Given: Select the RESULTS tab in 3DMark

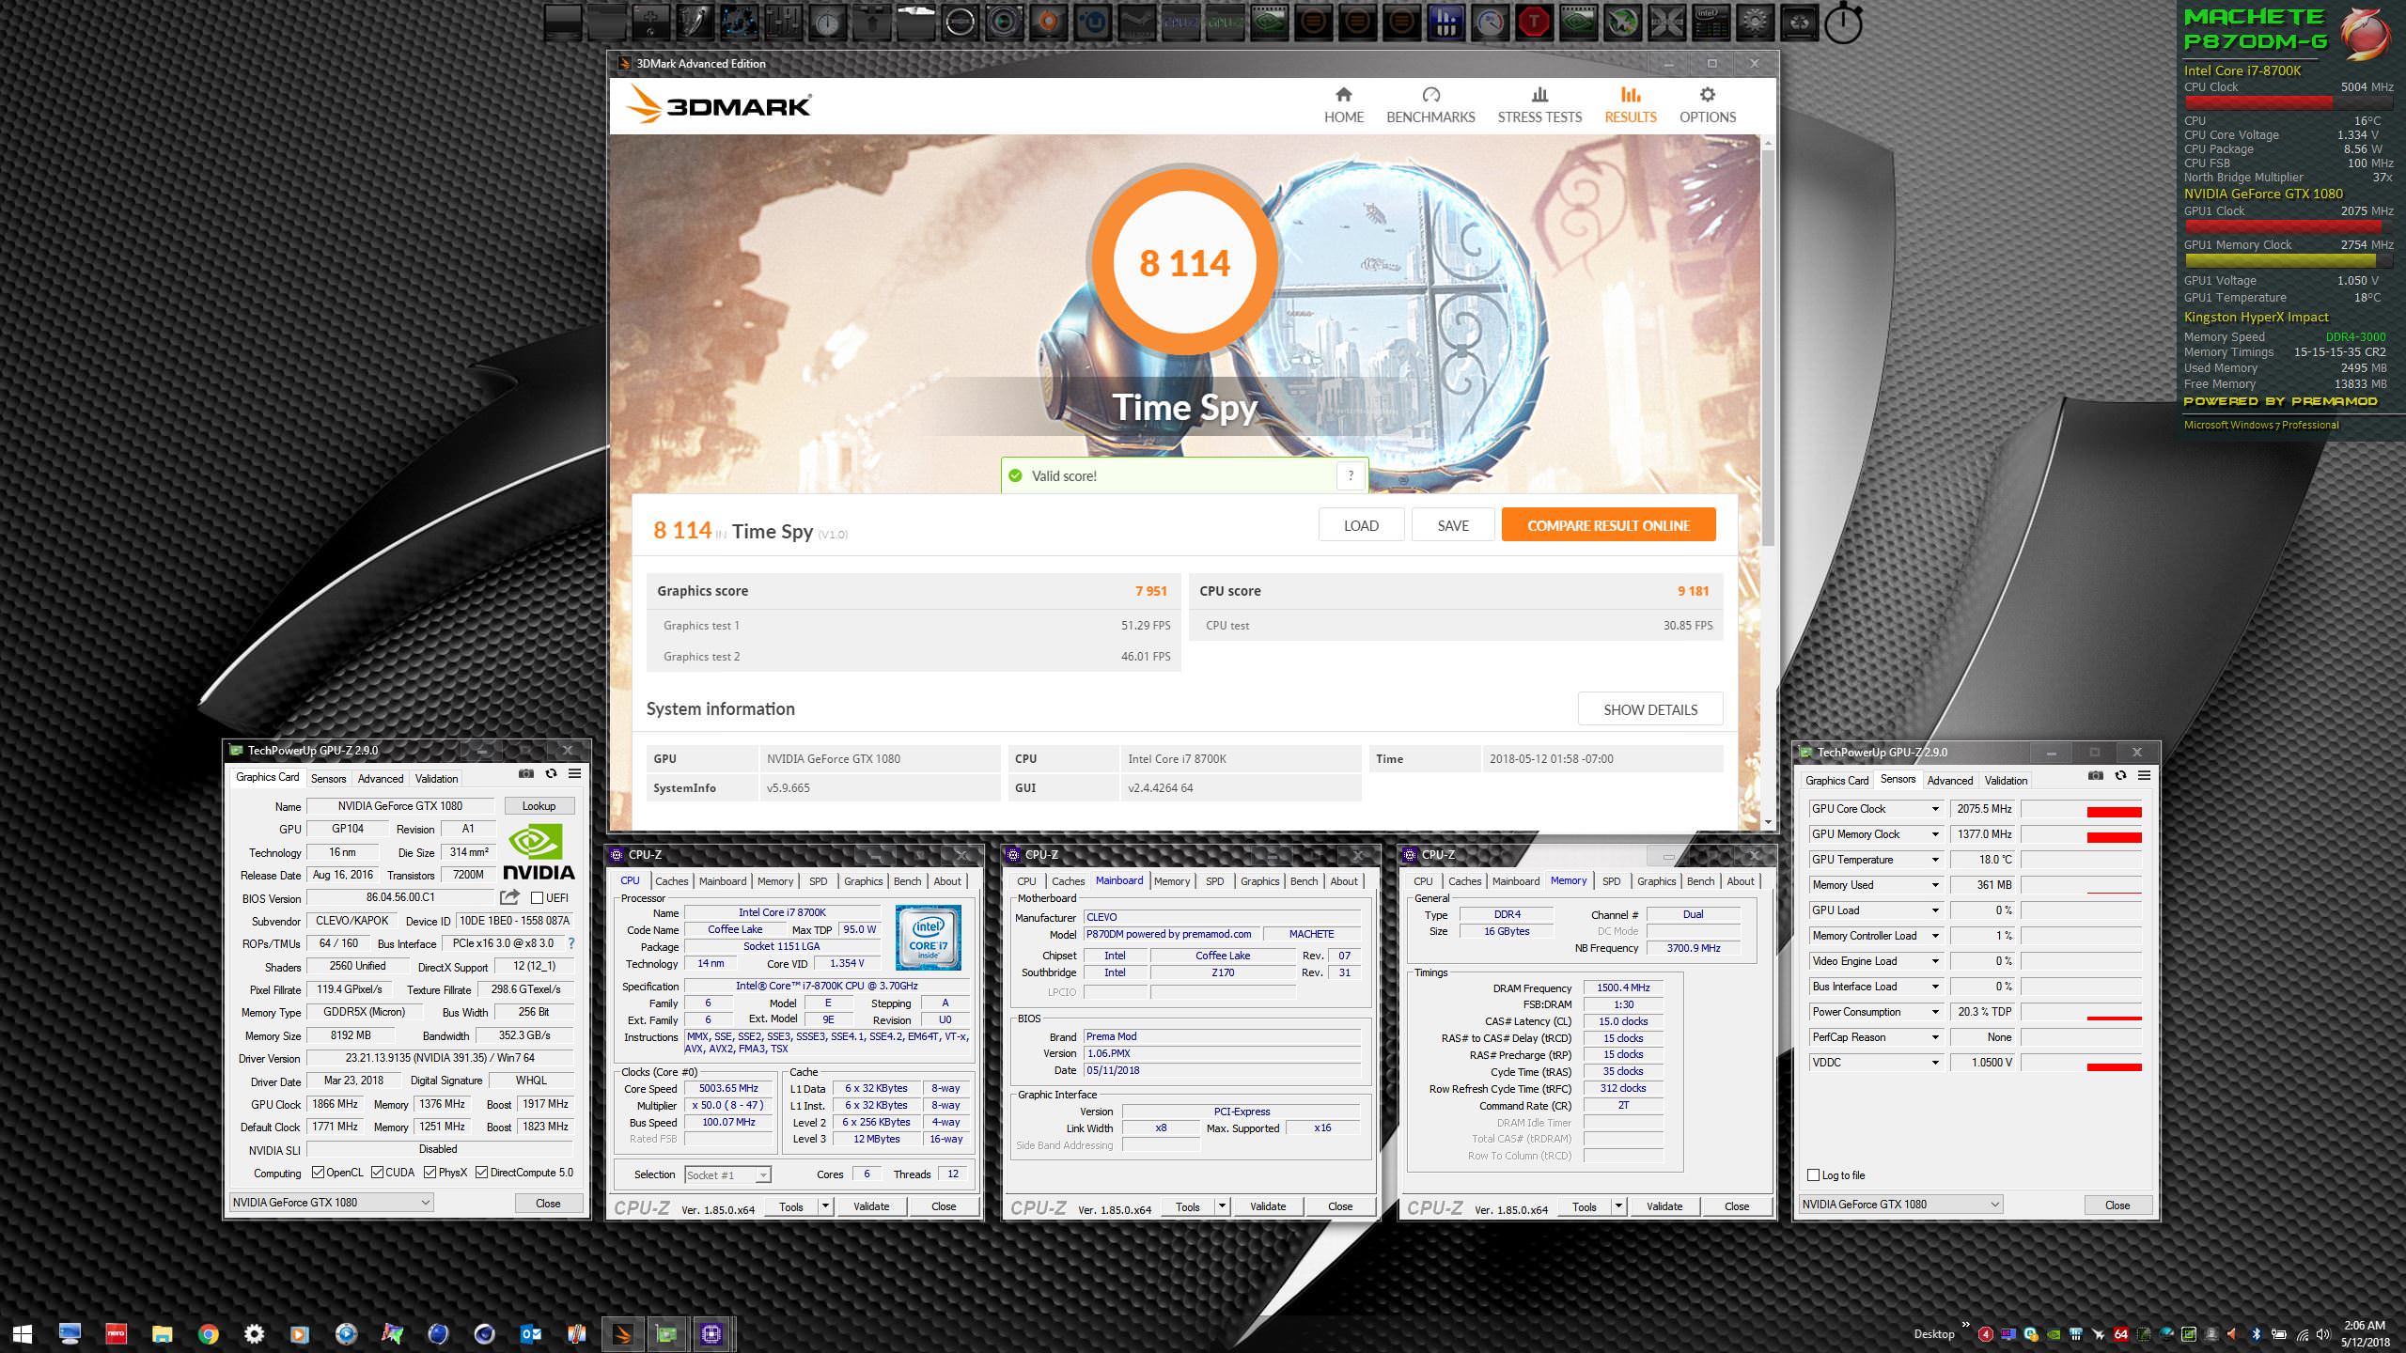Looking at the screenshot, I should coord(1631,105).
